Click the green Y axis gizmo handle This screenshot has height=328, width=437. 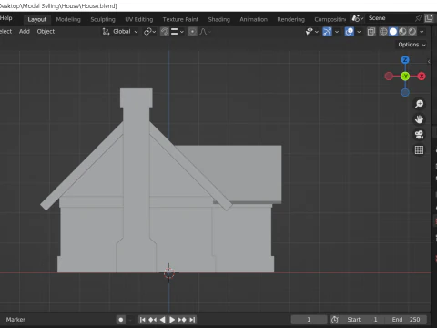click(x=405, y=77)
